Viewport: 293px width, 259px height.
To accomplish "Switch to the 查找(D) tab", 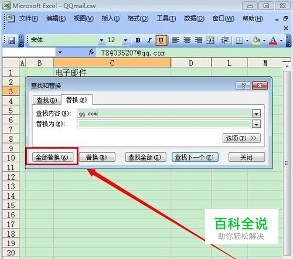I will [x=47, y=100].
